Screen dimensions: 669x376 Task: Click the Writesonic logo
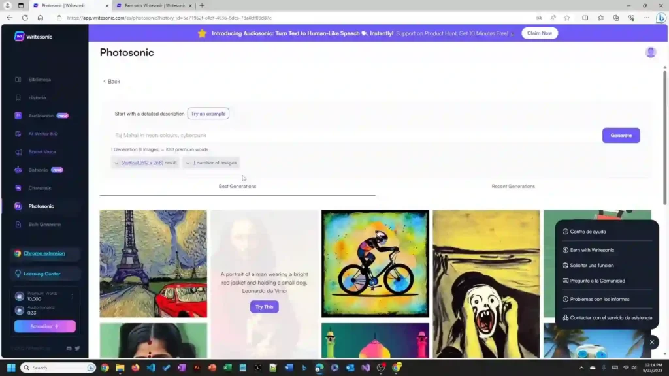pyautogui.click(x=33, y=37)
